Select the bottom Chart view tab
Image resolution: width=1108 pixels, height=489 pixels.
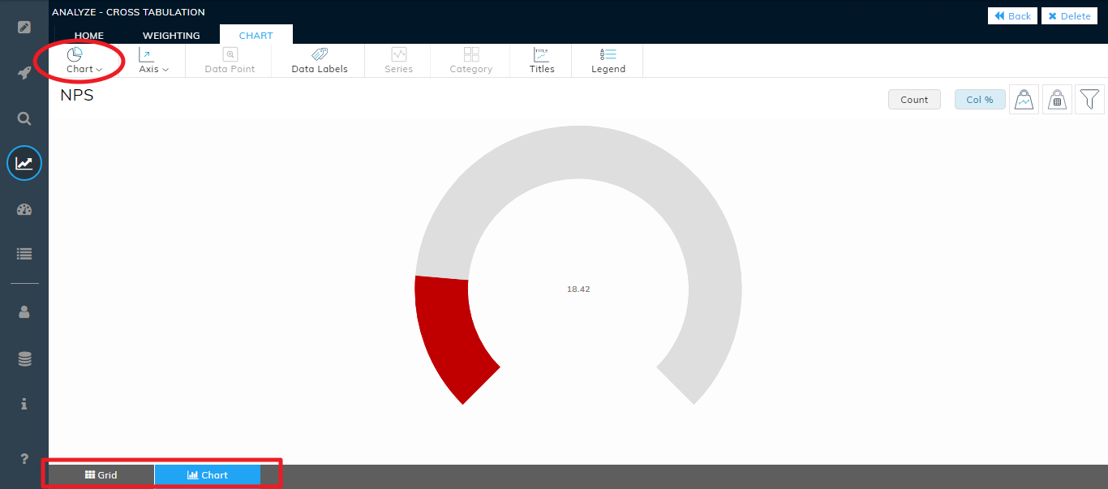tap(208, 475)
